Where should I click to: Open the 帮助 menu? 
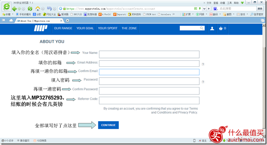pyautogui.click(x=236, y=3)
